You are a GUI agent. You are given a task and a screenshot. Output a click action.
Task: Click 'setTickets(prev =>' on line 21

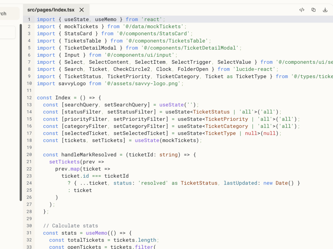[77, 162]
